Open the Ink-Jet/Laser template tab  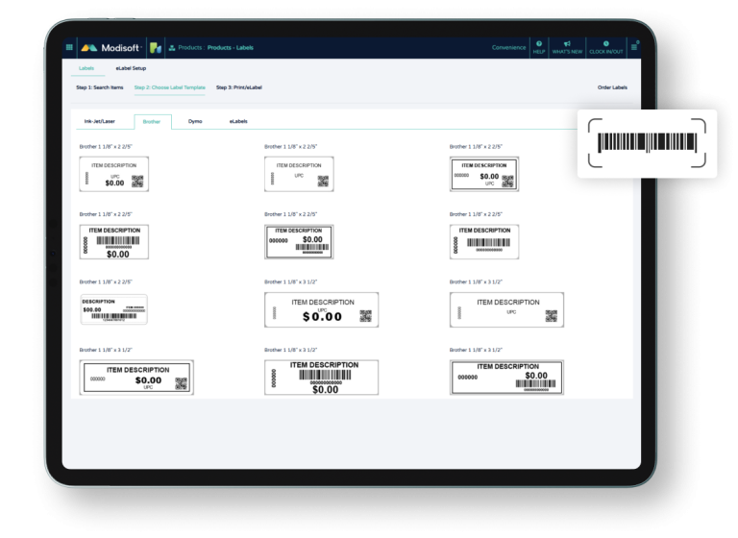click(100, 122)
